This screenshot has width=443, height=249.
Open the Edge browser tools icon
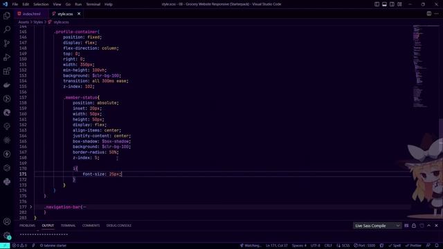[7, 112]
